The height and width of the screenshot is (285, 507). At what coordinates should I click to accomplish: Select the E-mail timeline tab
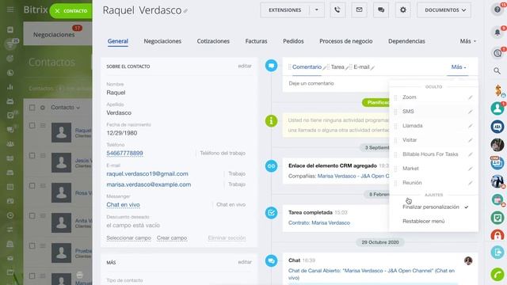coord(361,66)
